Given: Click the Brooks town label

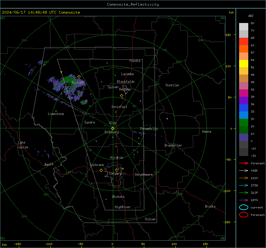Looking at the screenshot, I should [210, 206].
